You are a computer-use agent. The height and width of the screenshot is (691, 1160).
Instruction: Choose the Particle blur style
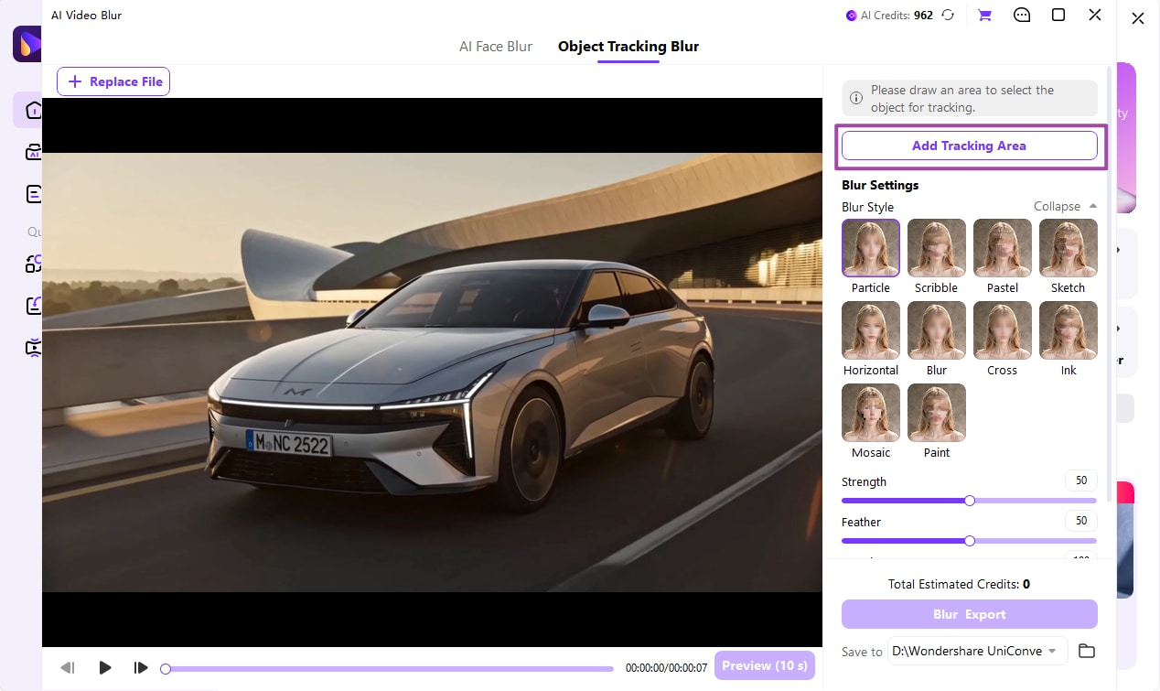pos(871,247)
